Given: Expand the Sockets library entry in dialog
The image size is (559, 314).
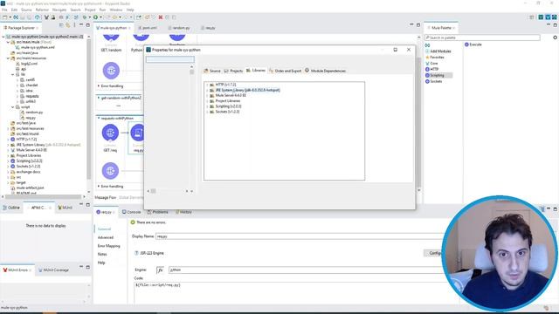Looking at the screenshot, I should tap(207, 112).
